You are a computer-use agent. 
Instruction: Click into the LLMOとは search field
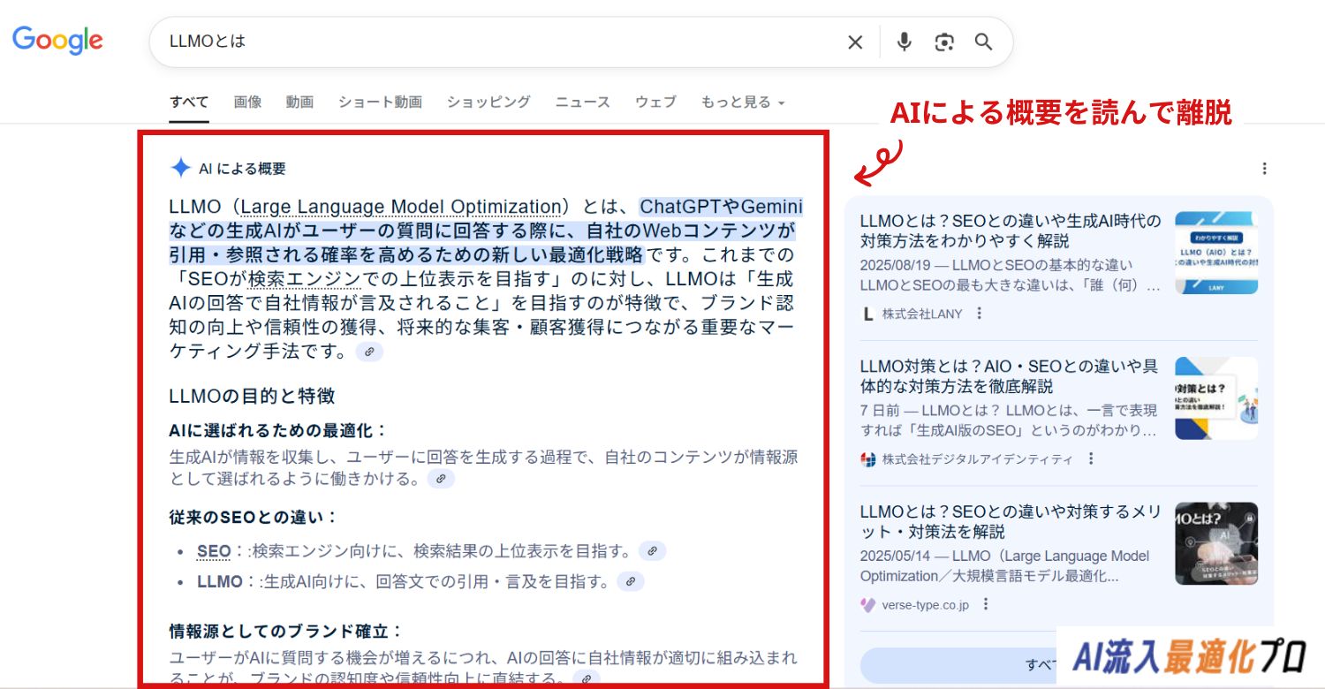tap(495, 42)
